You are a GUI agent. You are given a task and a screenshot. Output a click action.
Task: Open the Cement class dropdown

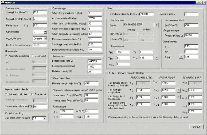[45, 32]
